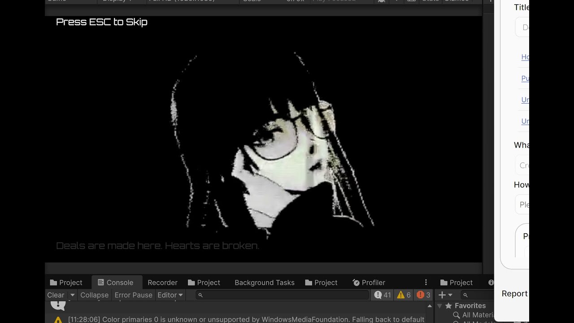Switch to the Profiler tab
574x323 pixels.
coord(369,283)
